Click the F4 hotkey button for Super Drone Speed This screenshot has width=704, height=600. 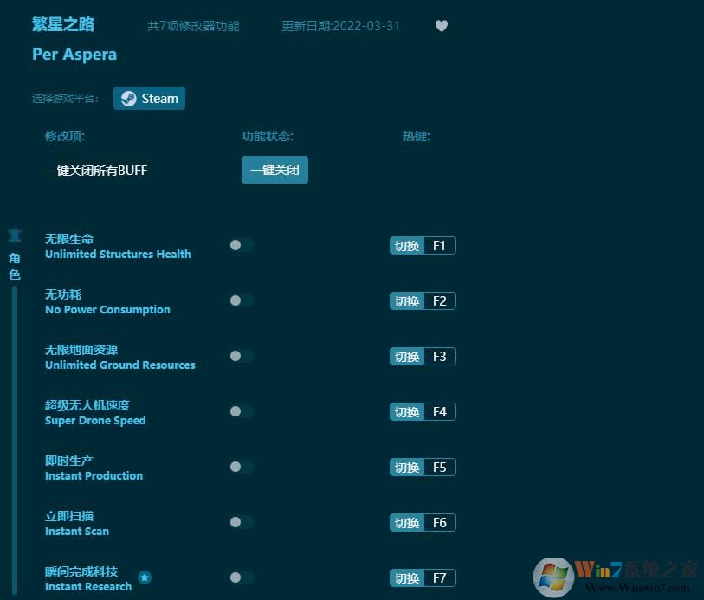point(422,411)
